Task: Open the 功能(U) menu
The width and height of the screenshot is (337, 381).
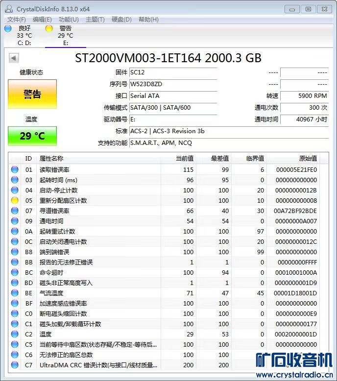Action: tap(69, 20)
